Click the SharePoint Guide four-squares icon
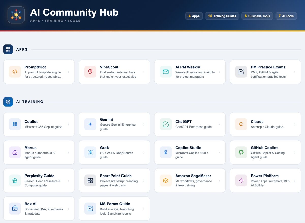Screen dimensions: 305x223 tap(90, 181)
